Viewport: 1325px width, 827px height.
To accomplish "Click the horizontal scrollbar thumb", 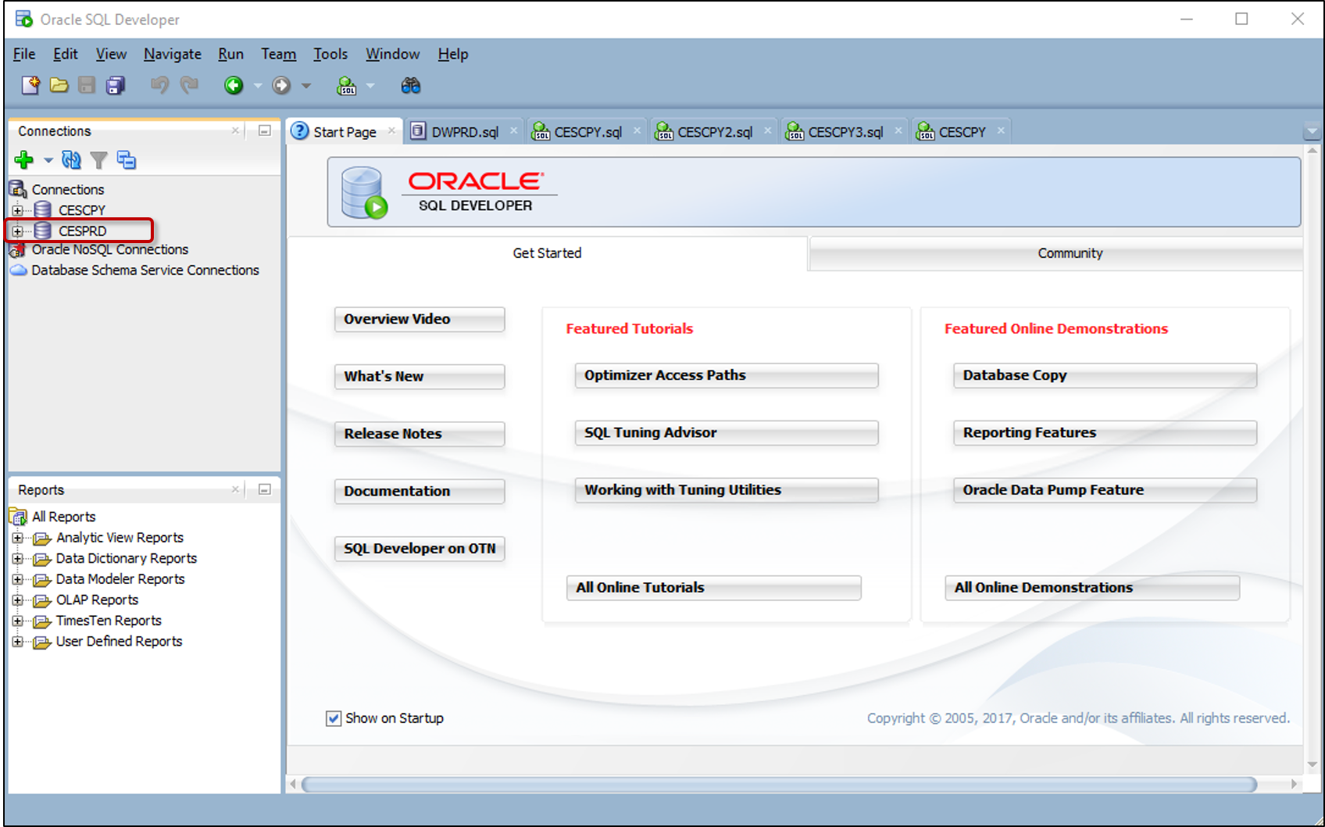I will click(x=779, y=784).
